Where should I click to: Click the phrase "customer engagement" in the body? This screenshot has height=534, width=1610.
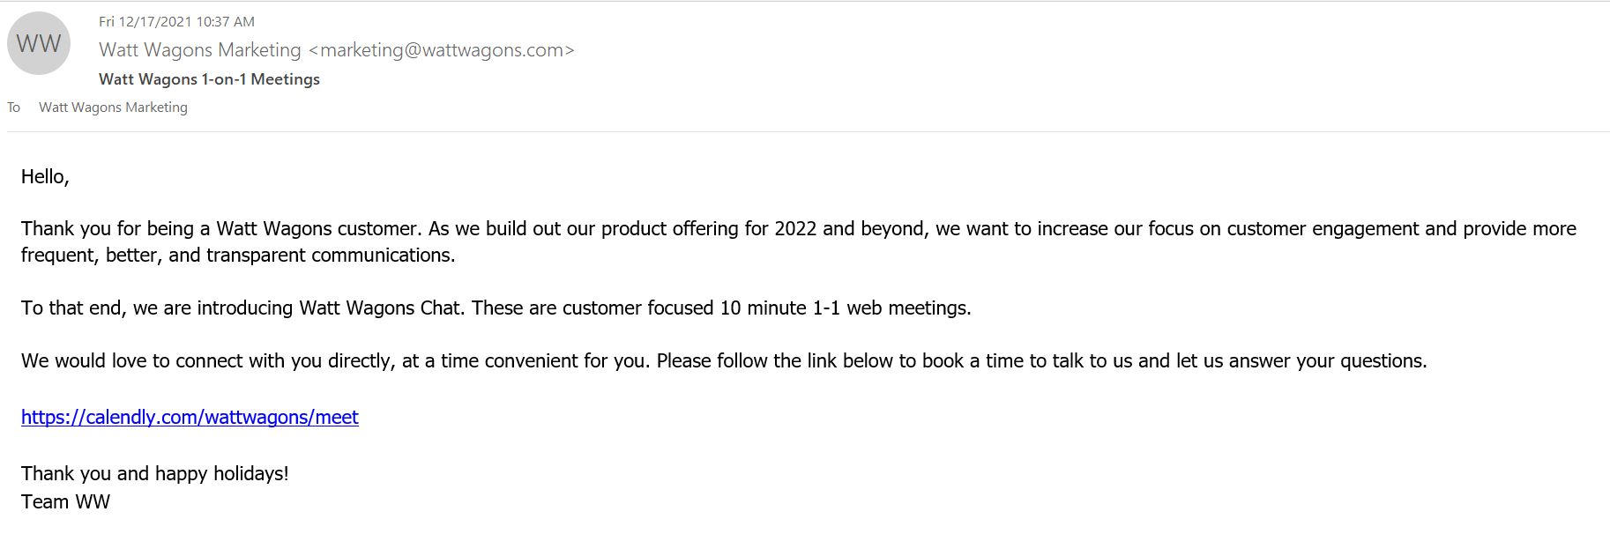click(x=1322, y=228)
